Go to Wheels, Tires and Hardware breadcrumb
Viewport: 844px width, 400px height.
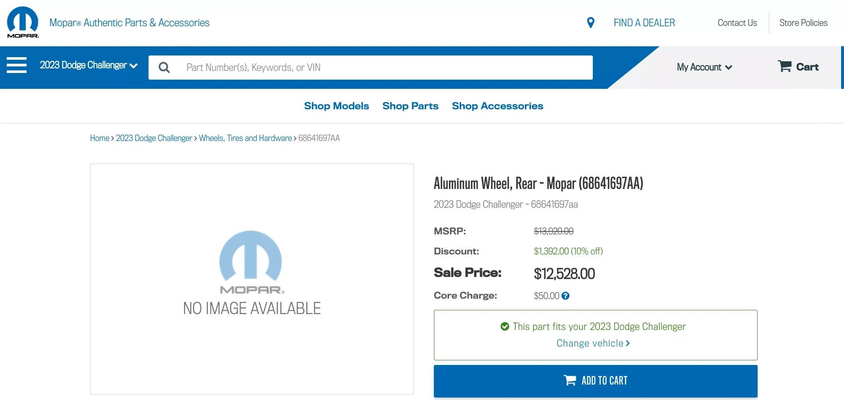(245, 138)
